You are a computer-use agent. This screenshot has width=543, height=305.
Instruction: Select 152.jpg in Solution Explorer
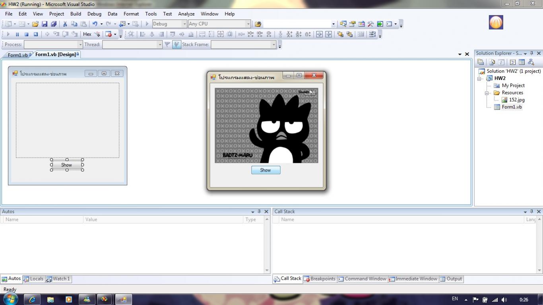[517, 100]
